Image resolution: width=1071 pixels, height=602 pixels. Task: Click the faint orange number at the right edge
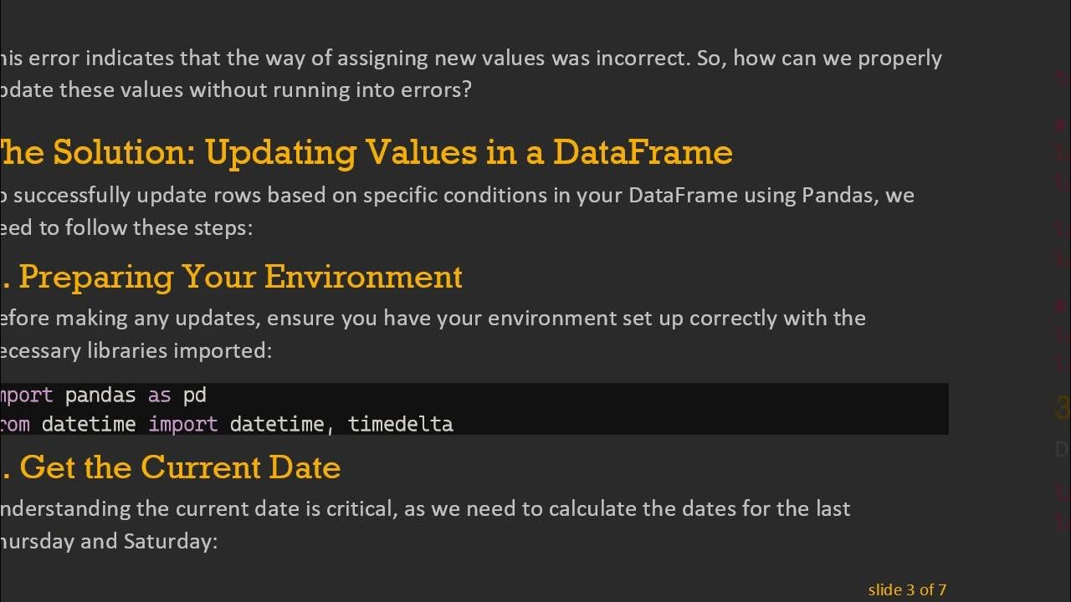[x=1063, y=408]
